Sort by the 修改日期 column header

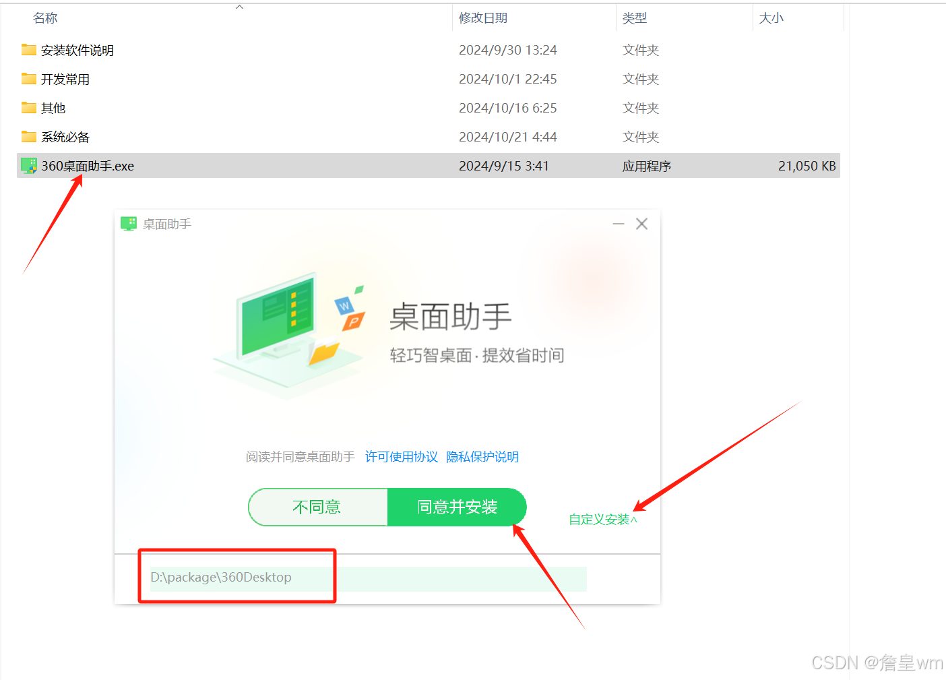[x=483, y=18]
